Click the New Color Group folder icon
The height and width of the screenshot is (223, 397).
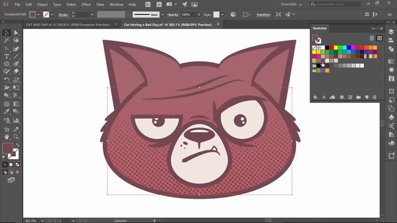359,97
